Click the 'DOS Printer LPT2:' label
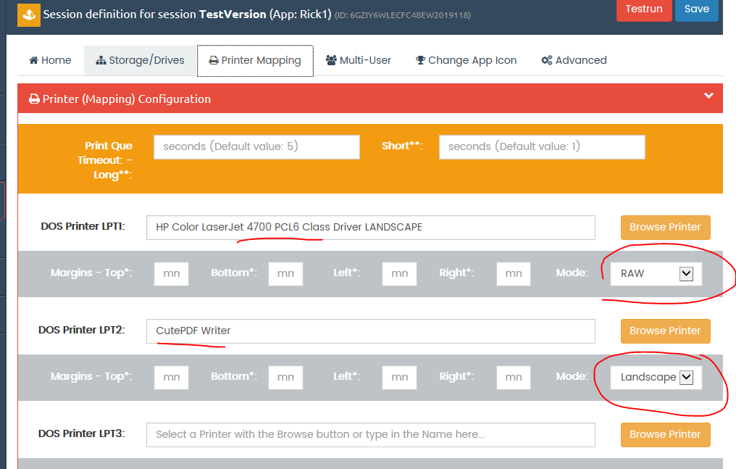 82,330
